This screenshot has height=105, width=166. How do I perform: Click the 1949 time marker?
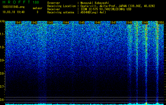(145, 23)
